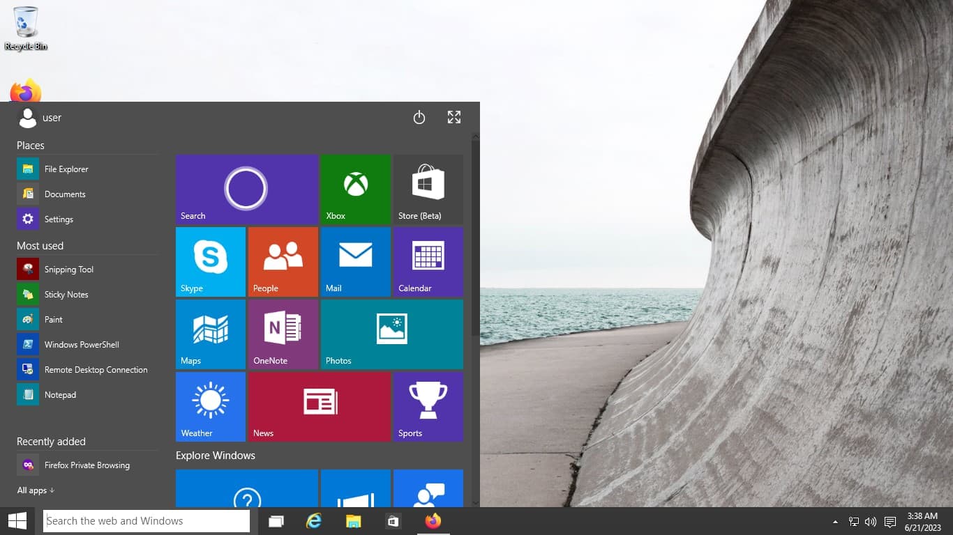The width and height of the screenshot is (953, 535).
Task: Click the taskbar clock and date
Action: [x=922, y=522]
